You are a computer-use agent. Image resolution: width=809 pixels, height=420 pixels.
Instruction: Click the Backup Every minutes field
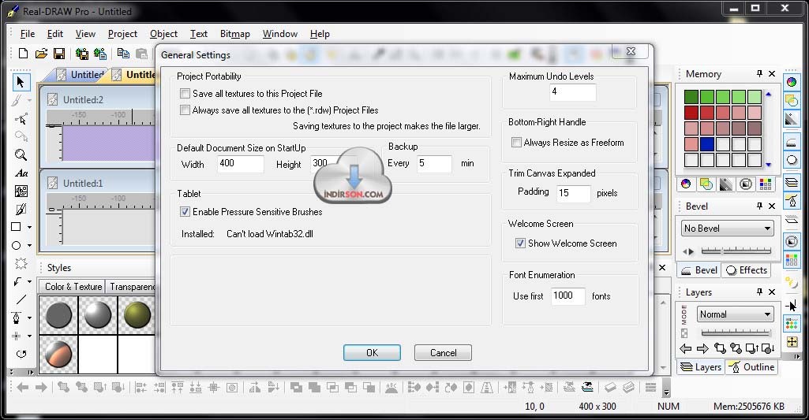click(434, 164)
